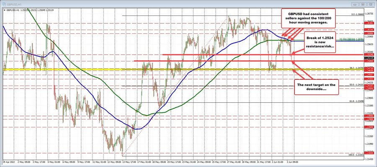Select the 1.25246 red price level label
This screenshot has height=167, width=377.
[x=369, y=55]
